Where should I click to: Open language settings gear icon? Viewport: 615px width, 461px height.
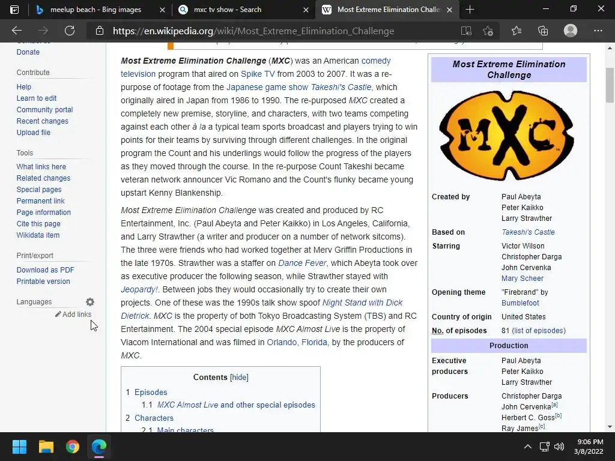90,302
